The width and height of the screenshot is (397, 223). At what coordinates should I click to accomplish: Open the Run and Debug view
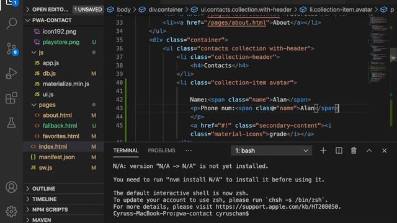coord(11,73)
